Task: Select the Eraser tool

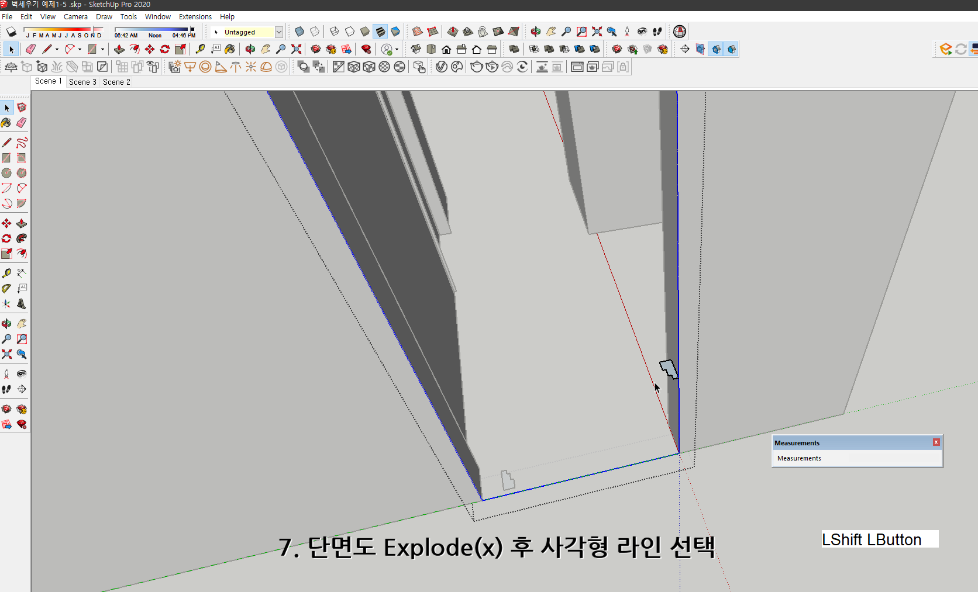Action: click(30, 49)
